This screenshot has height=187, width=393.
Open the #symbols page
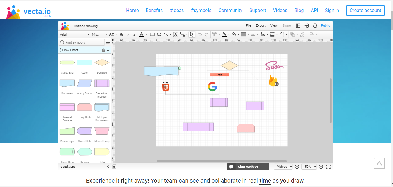click(x=201, y=10)
